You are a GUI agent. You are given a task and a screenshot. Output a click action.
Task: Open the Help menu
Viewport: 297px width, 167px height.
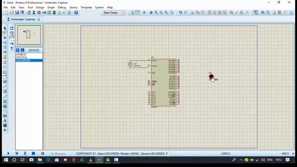[110, 7]
